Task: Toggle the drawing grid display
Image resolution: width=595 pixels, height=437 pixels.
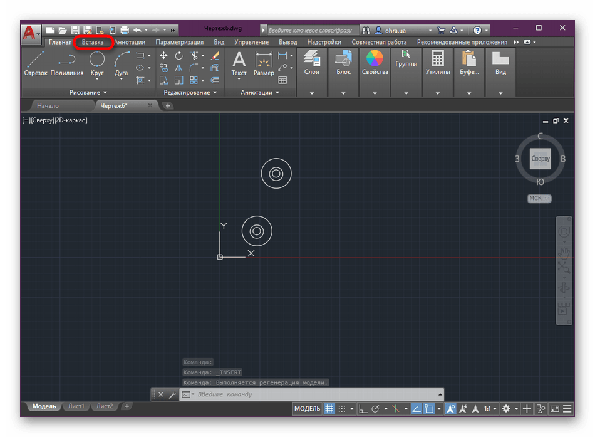Action: pos(329,409)
